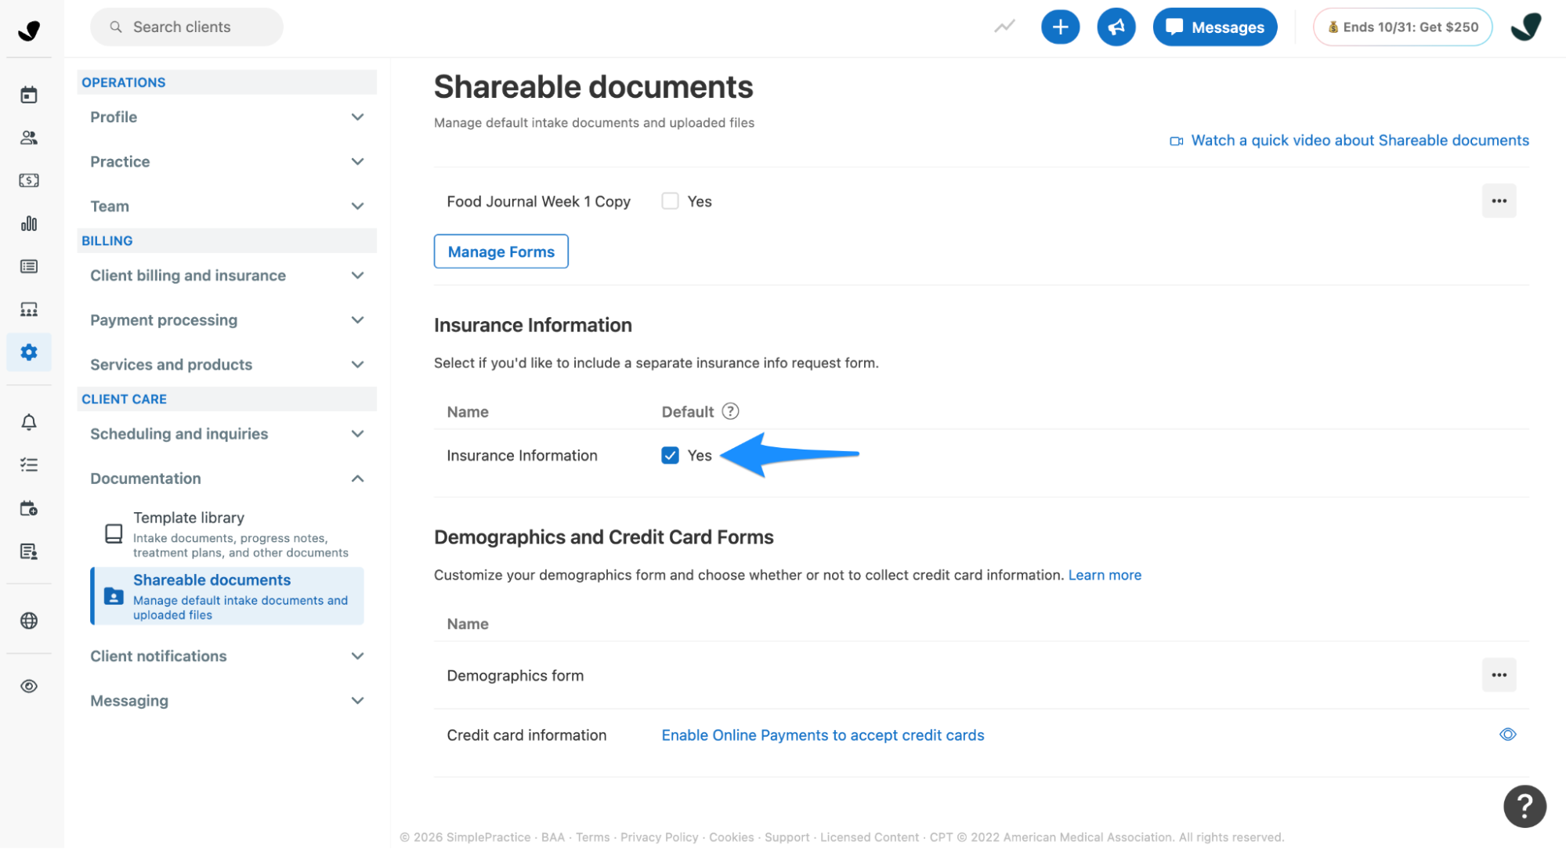This screenshot has height=849, width=1566.
Task: Open the calendar-plus requests icon in rail
Action: coord(29,508)
